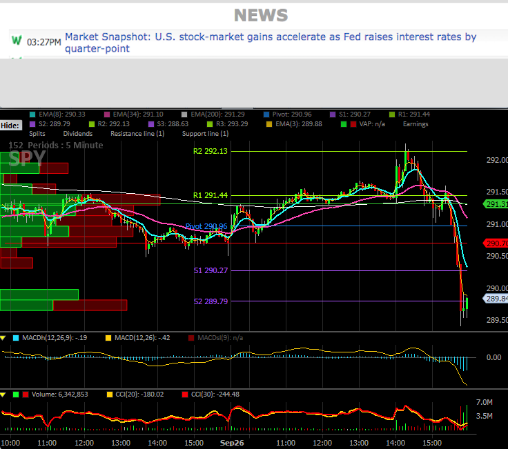The height and width of the screenshot is (449, 508).
Task: Click the S3: 288.63 legend label
Action: point(173,124)
